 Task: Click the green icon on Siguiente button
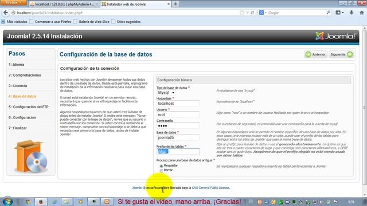pos(350,54)
